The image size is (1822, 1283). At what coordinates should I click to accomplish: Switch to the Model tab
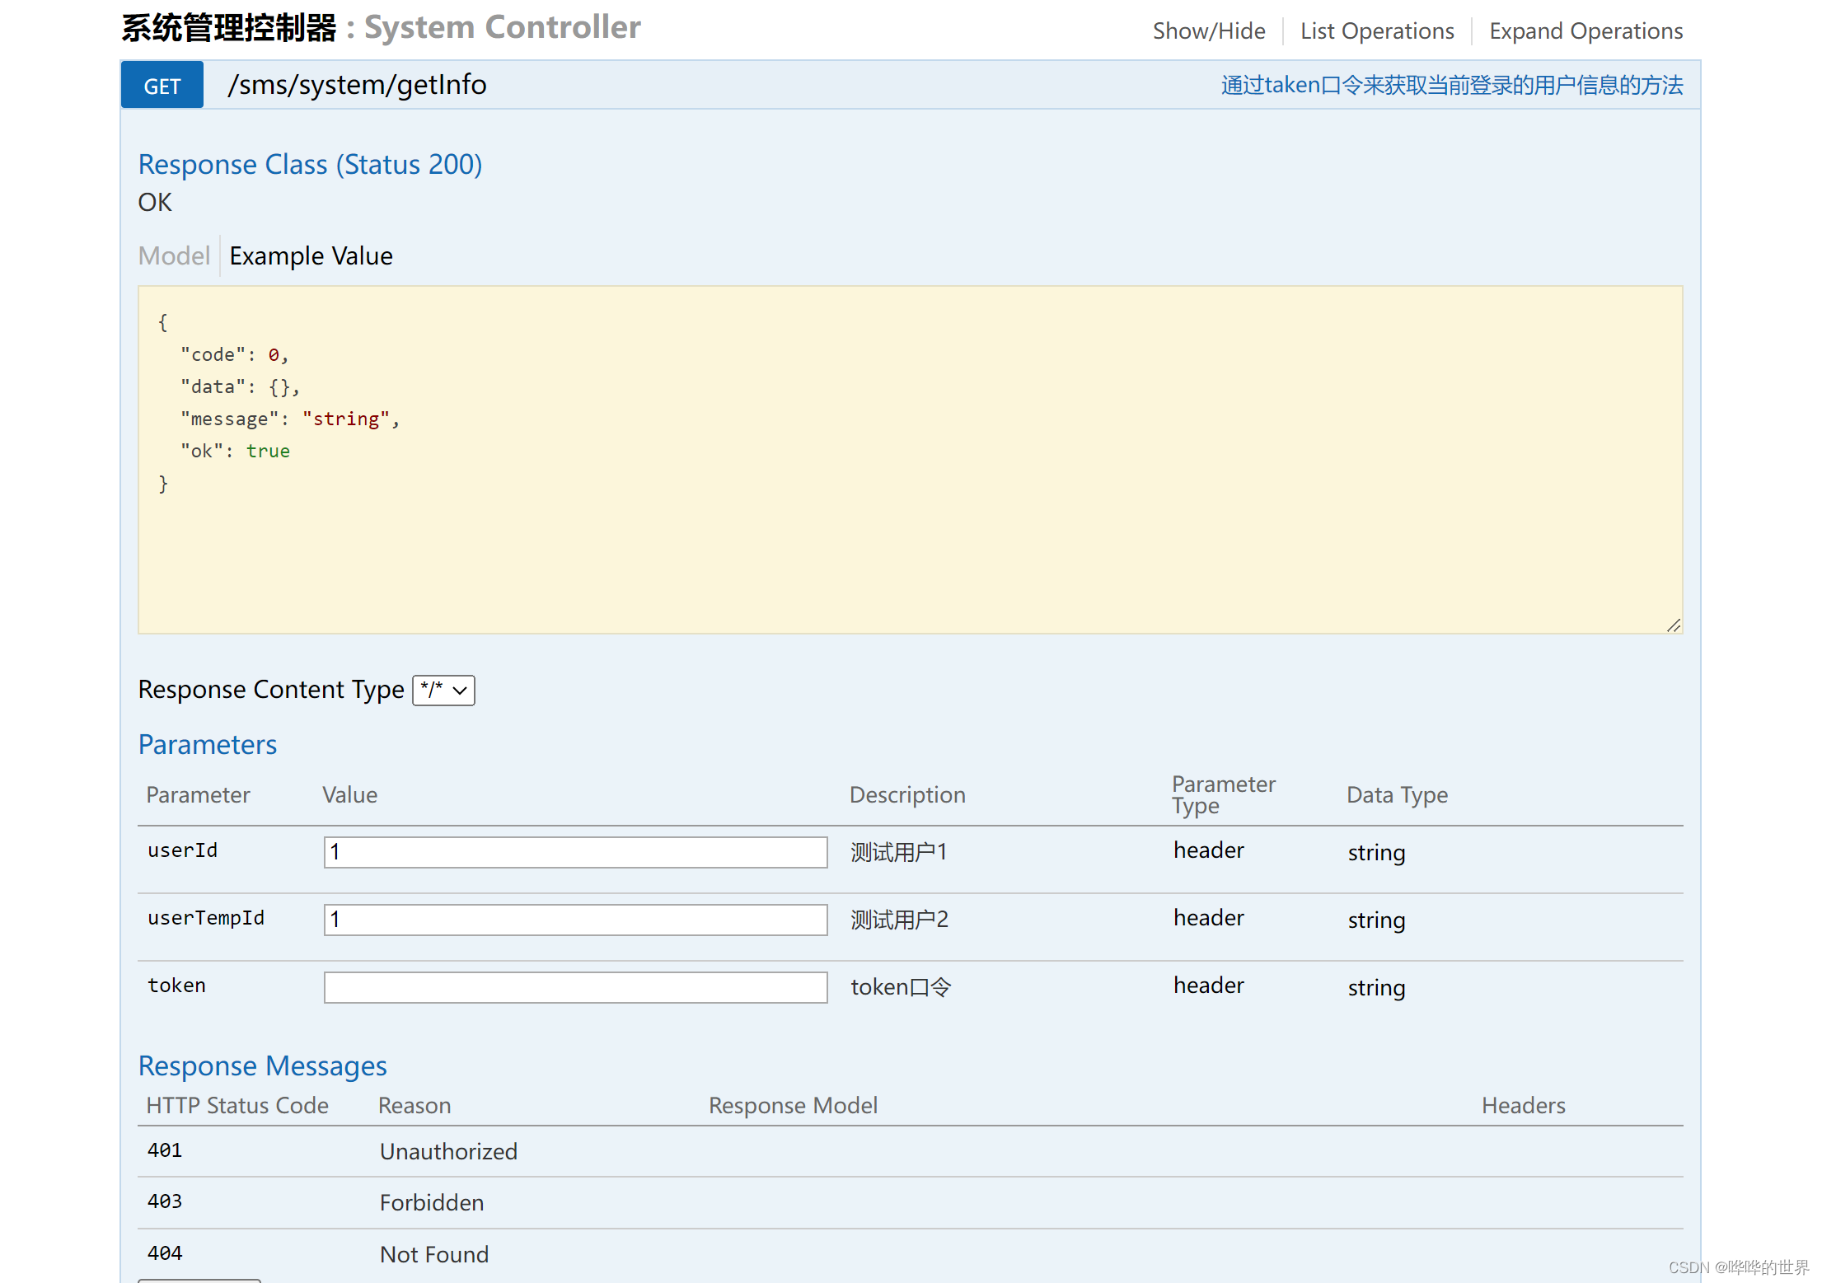(x=174, y=255)
